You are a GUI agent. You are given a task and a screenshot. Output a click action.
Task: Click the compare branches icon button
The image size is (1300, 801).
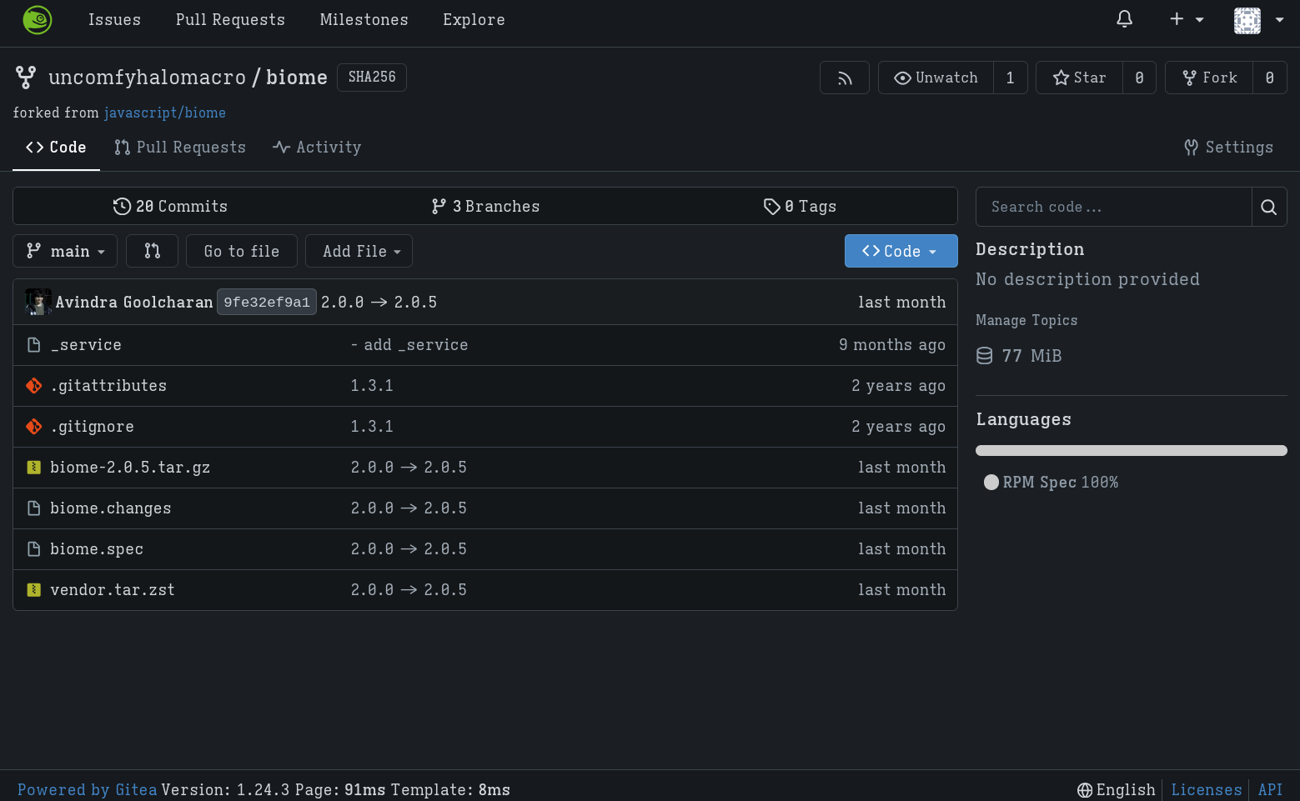(x=152, y=251)
